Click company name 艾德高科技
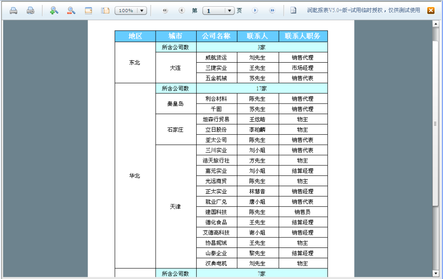443x279 pixels. [x=217, y=233]
